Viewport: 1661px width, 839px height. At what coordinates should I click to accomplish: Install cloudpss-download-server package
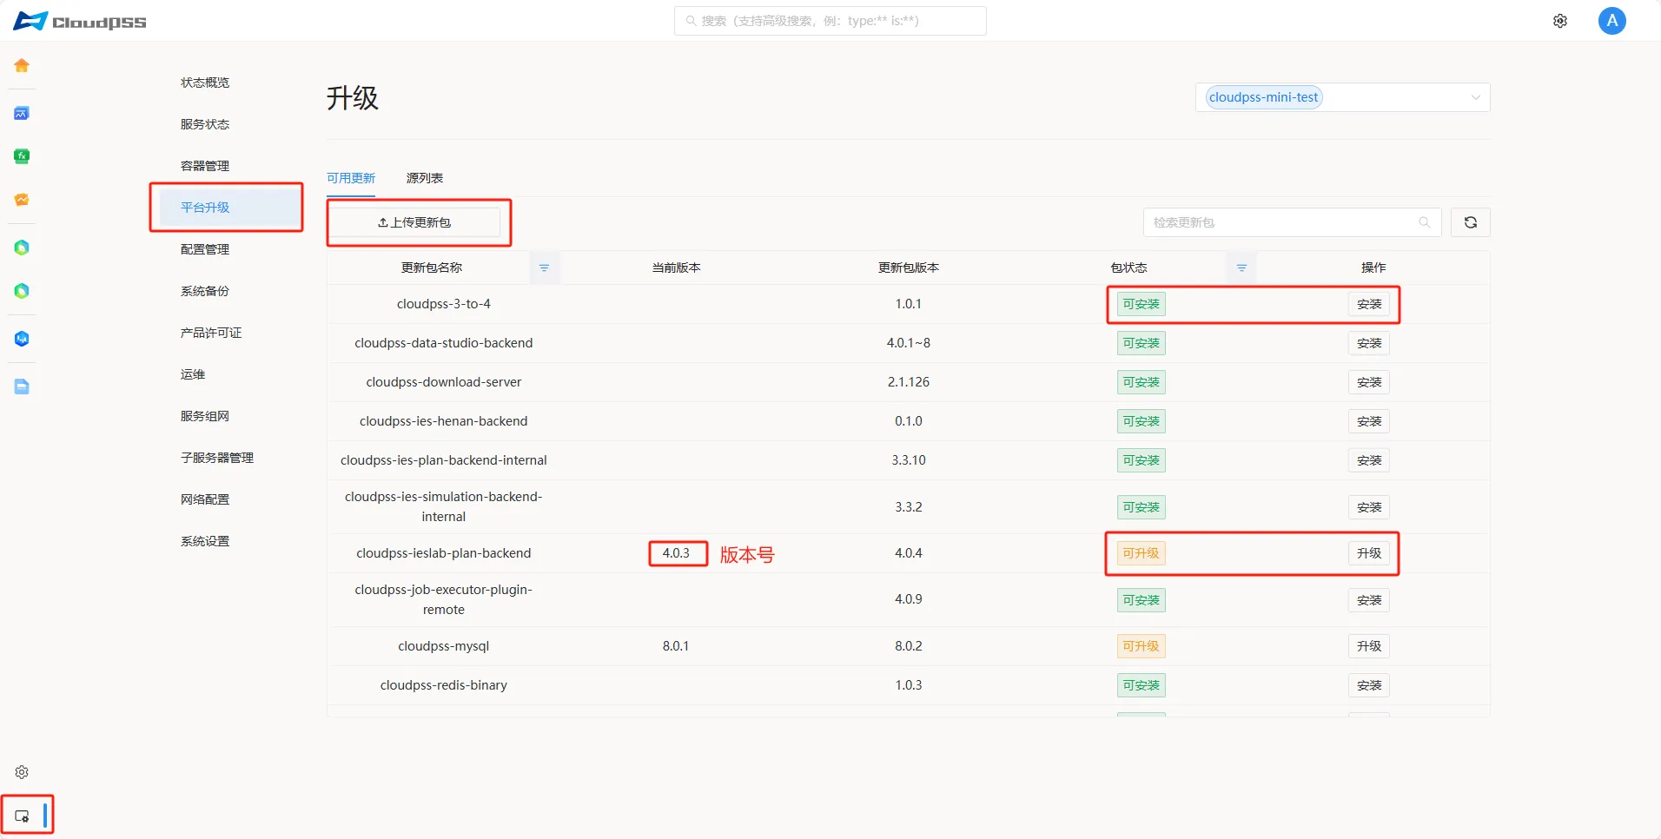point(1369,382)
